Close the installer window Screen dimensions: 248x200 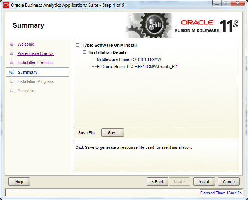(238, 3)
